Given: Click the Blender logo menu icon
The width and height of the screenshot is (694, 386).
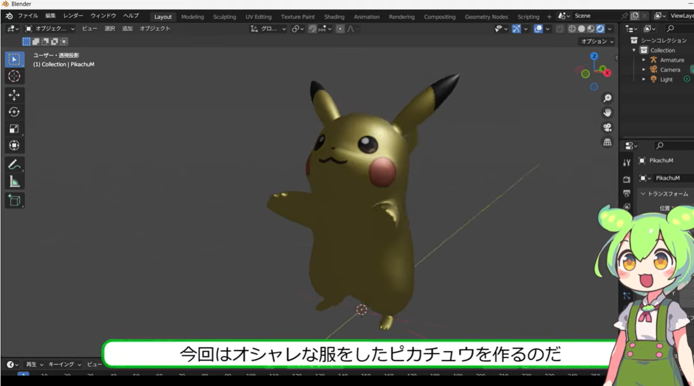Looking at the screenshot, I should [x=10, y=16].
